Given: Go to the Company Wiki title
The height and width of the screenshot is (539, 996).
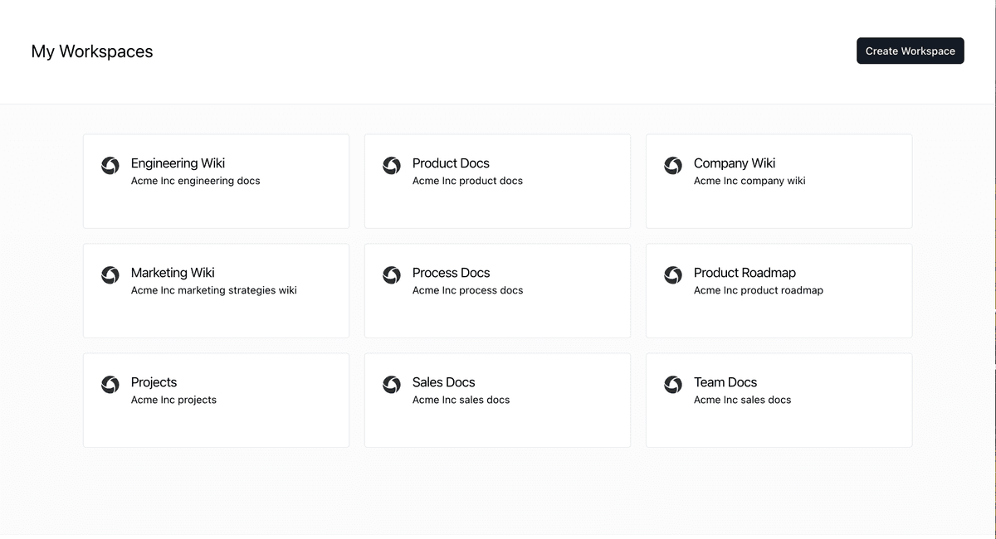Looking at the screenshot, I should pos(735,163).
